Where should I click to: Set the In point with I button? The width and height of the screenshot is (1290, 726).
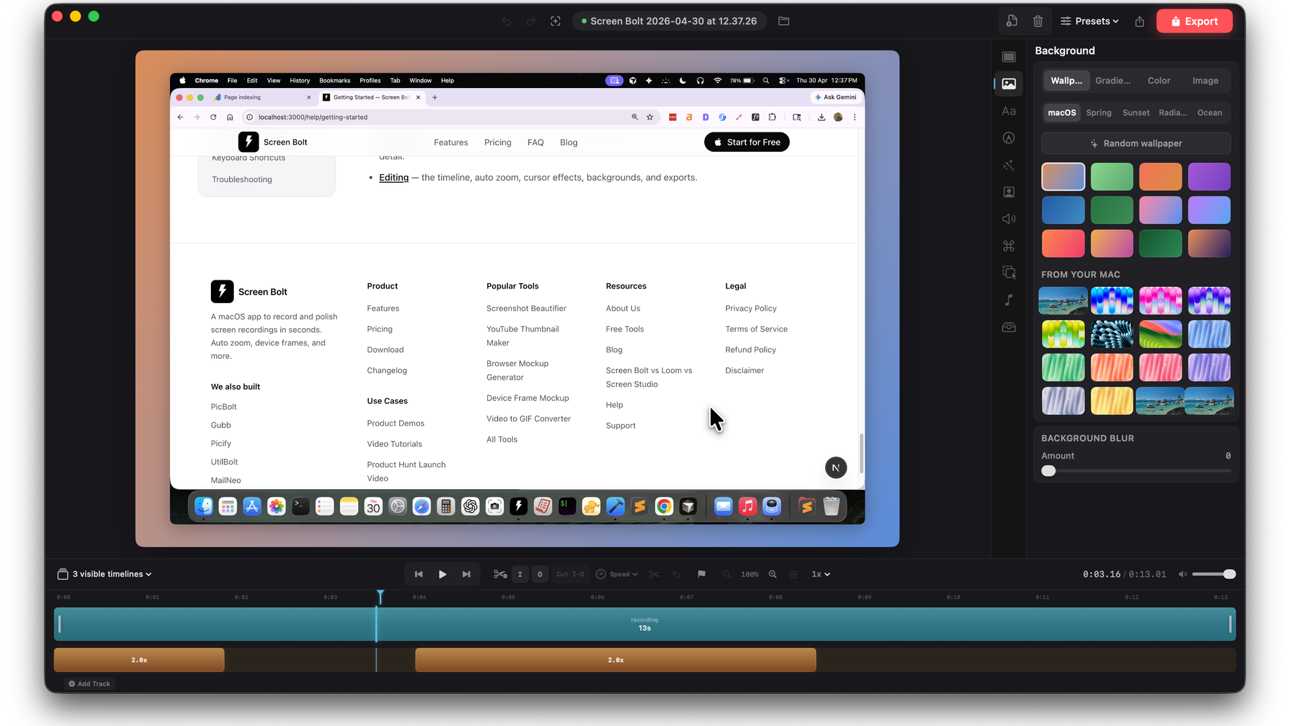(520, 574)
